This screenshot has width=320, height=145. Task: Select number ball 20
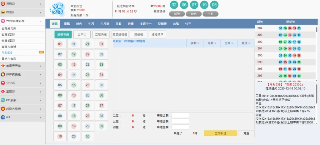pos(74,137)
